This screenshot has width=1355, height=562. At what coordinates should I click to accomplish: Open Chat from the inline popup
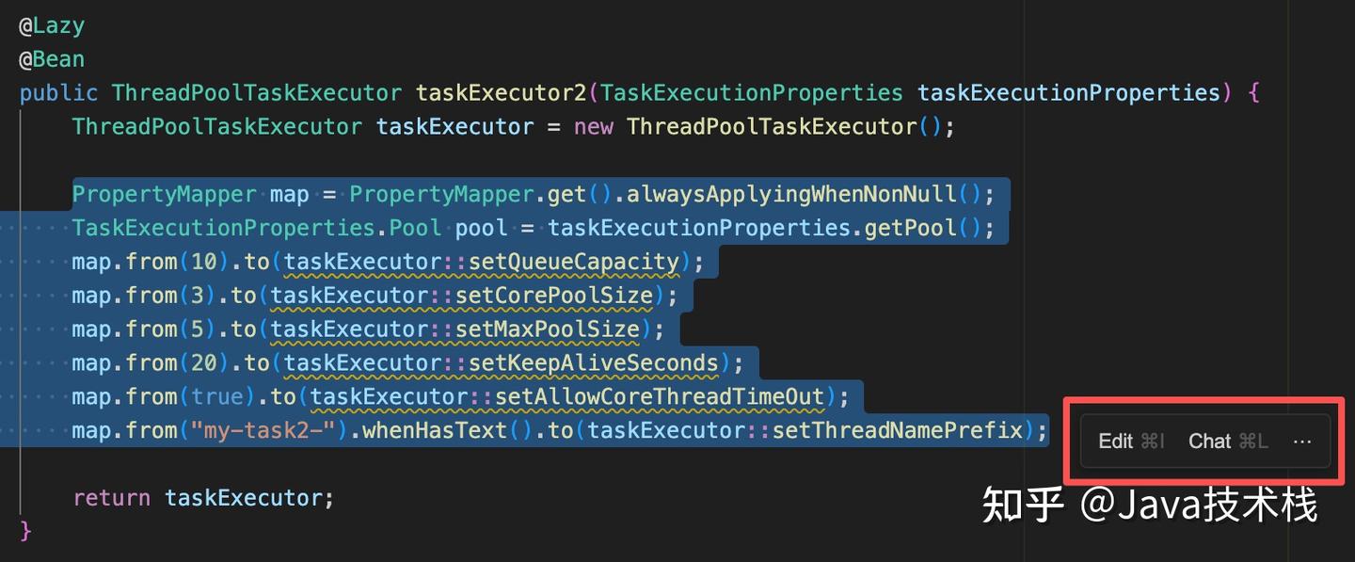[x=1227, y=441]
